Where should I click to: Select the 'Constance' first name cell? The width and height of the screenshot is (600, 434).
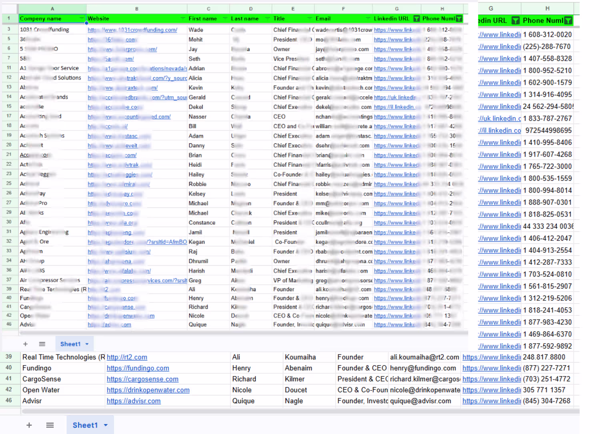pos(208,222)
